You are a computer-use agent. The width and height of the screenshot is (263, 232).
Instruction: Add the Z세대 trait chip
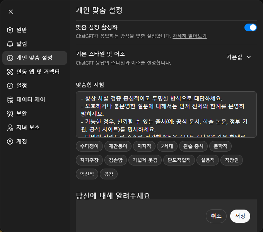point(167,146)
